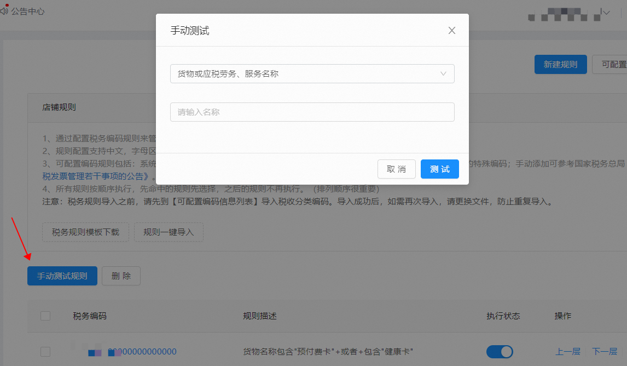Select the 店铺规则 tab header
Screen dimensions: 627x366
59,107
